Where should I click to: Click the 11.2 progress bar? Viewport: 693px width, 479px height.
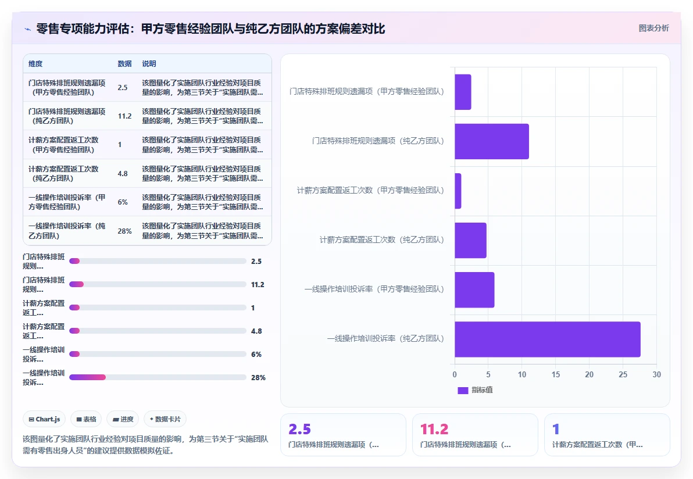pyautogui.click(x=158, y=284)
